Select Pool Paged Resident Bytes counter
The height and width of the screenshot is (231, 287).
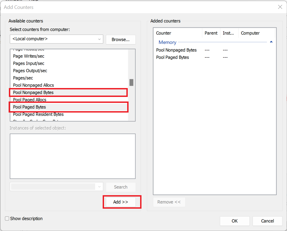pos(39,114)
